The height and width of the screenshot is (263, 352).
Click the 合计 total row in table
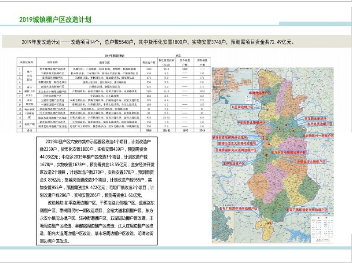click(17, 131)
